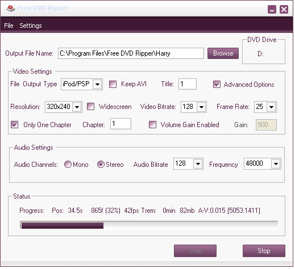The height and width of the screenshot is (269, 295).
Task: Select the Stereo audio channel
Action: (x=101, y=165)
